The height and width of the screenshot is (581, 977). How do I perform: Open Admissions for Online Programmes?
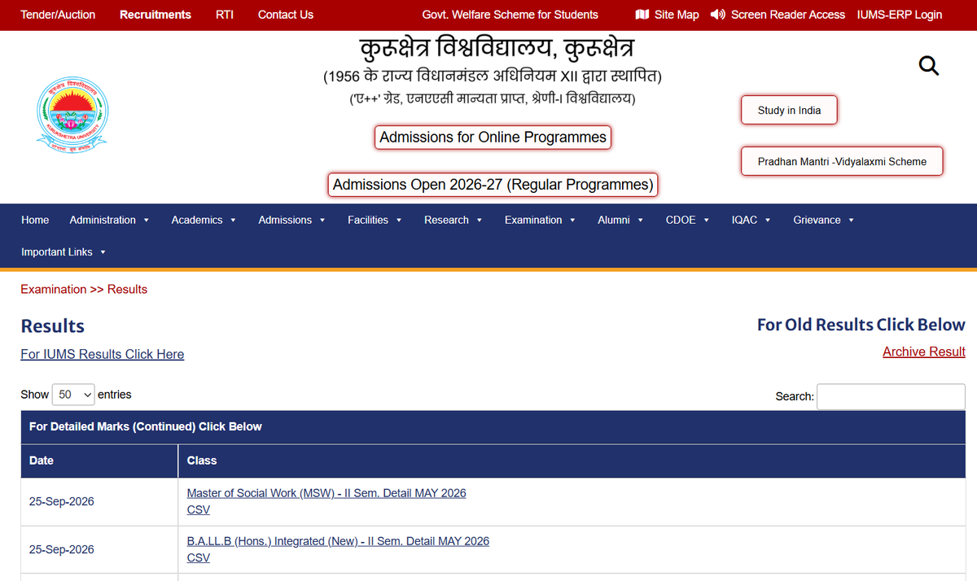[493, 138]
